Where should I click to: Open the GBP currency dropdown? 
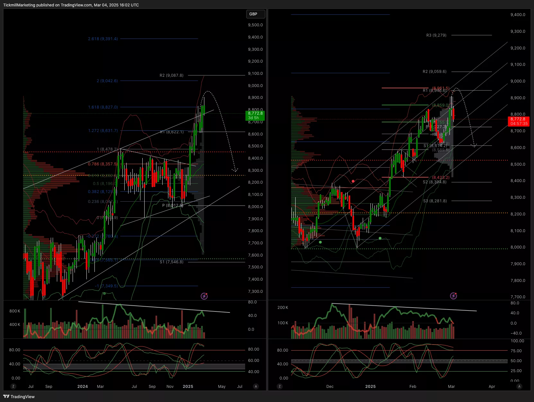pos(255,14)
